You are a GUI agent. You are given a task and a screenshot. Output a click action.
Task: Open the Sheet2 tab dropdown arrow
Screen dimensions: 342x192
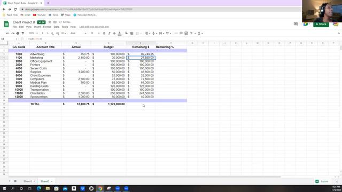[52, 181]
